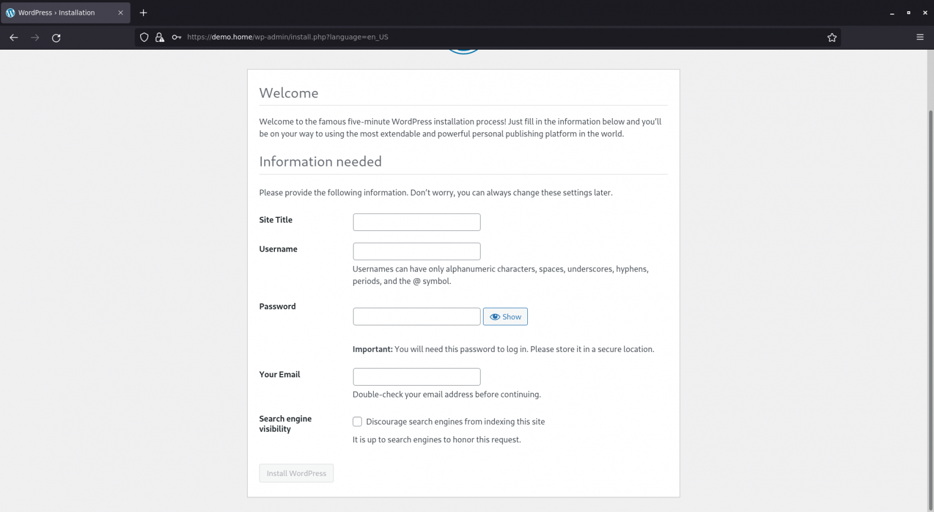Minimize the browser window
The width and height of the screenshot is (934, 512).
(x=891, y=12)
